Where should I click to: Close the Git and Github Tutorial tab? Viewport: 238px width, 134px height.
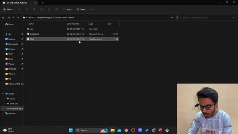(35, 3)
